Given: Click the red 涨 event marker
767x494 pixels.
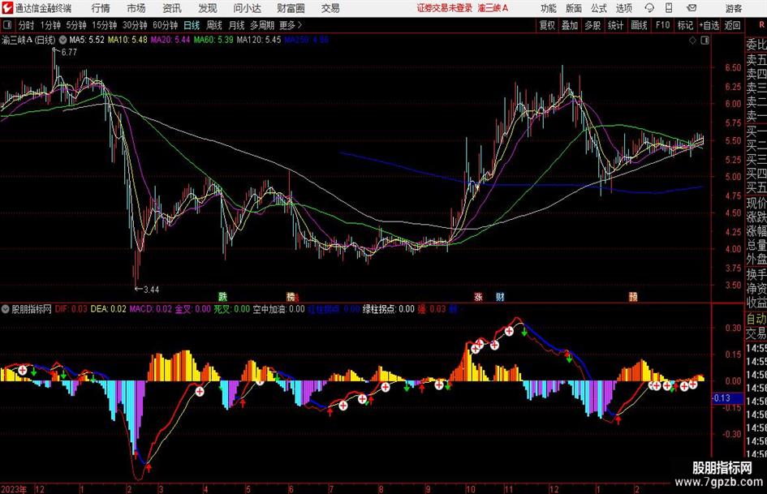Looking at the screenshot, I should (x=478, y=296).
